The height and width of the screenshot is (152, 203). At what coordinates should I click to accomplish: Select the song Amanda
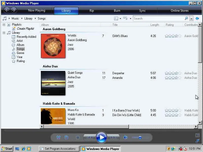[x=117, y=78]
